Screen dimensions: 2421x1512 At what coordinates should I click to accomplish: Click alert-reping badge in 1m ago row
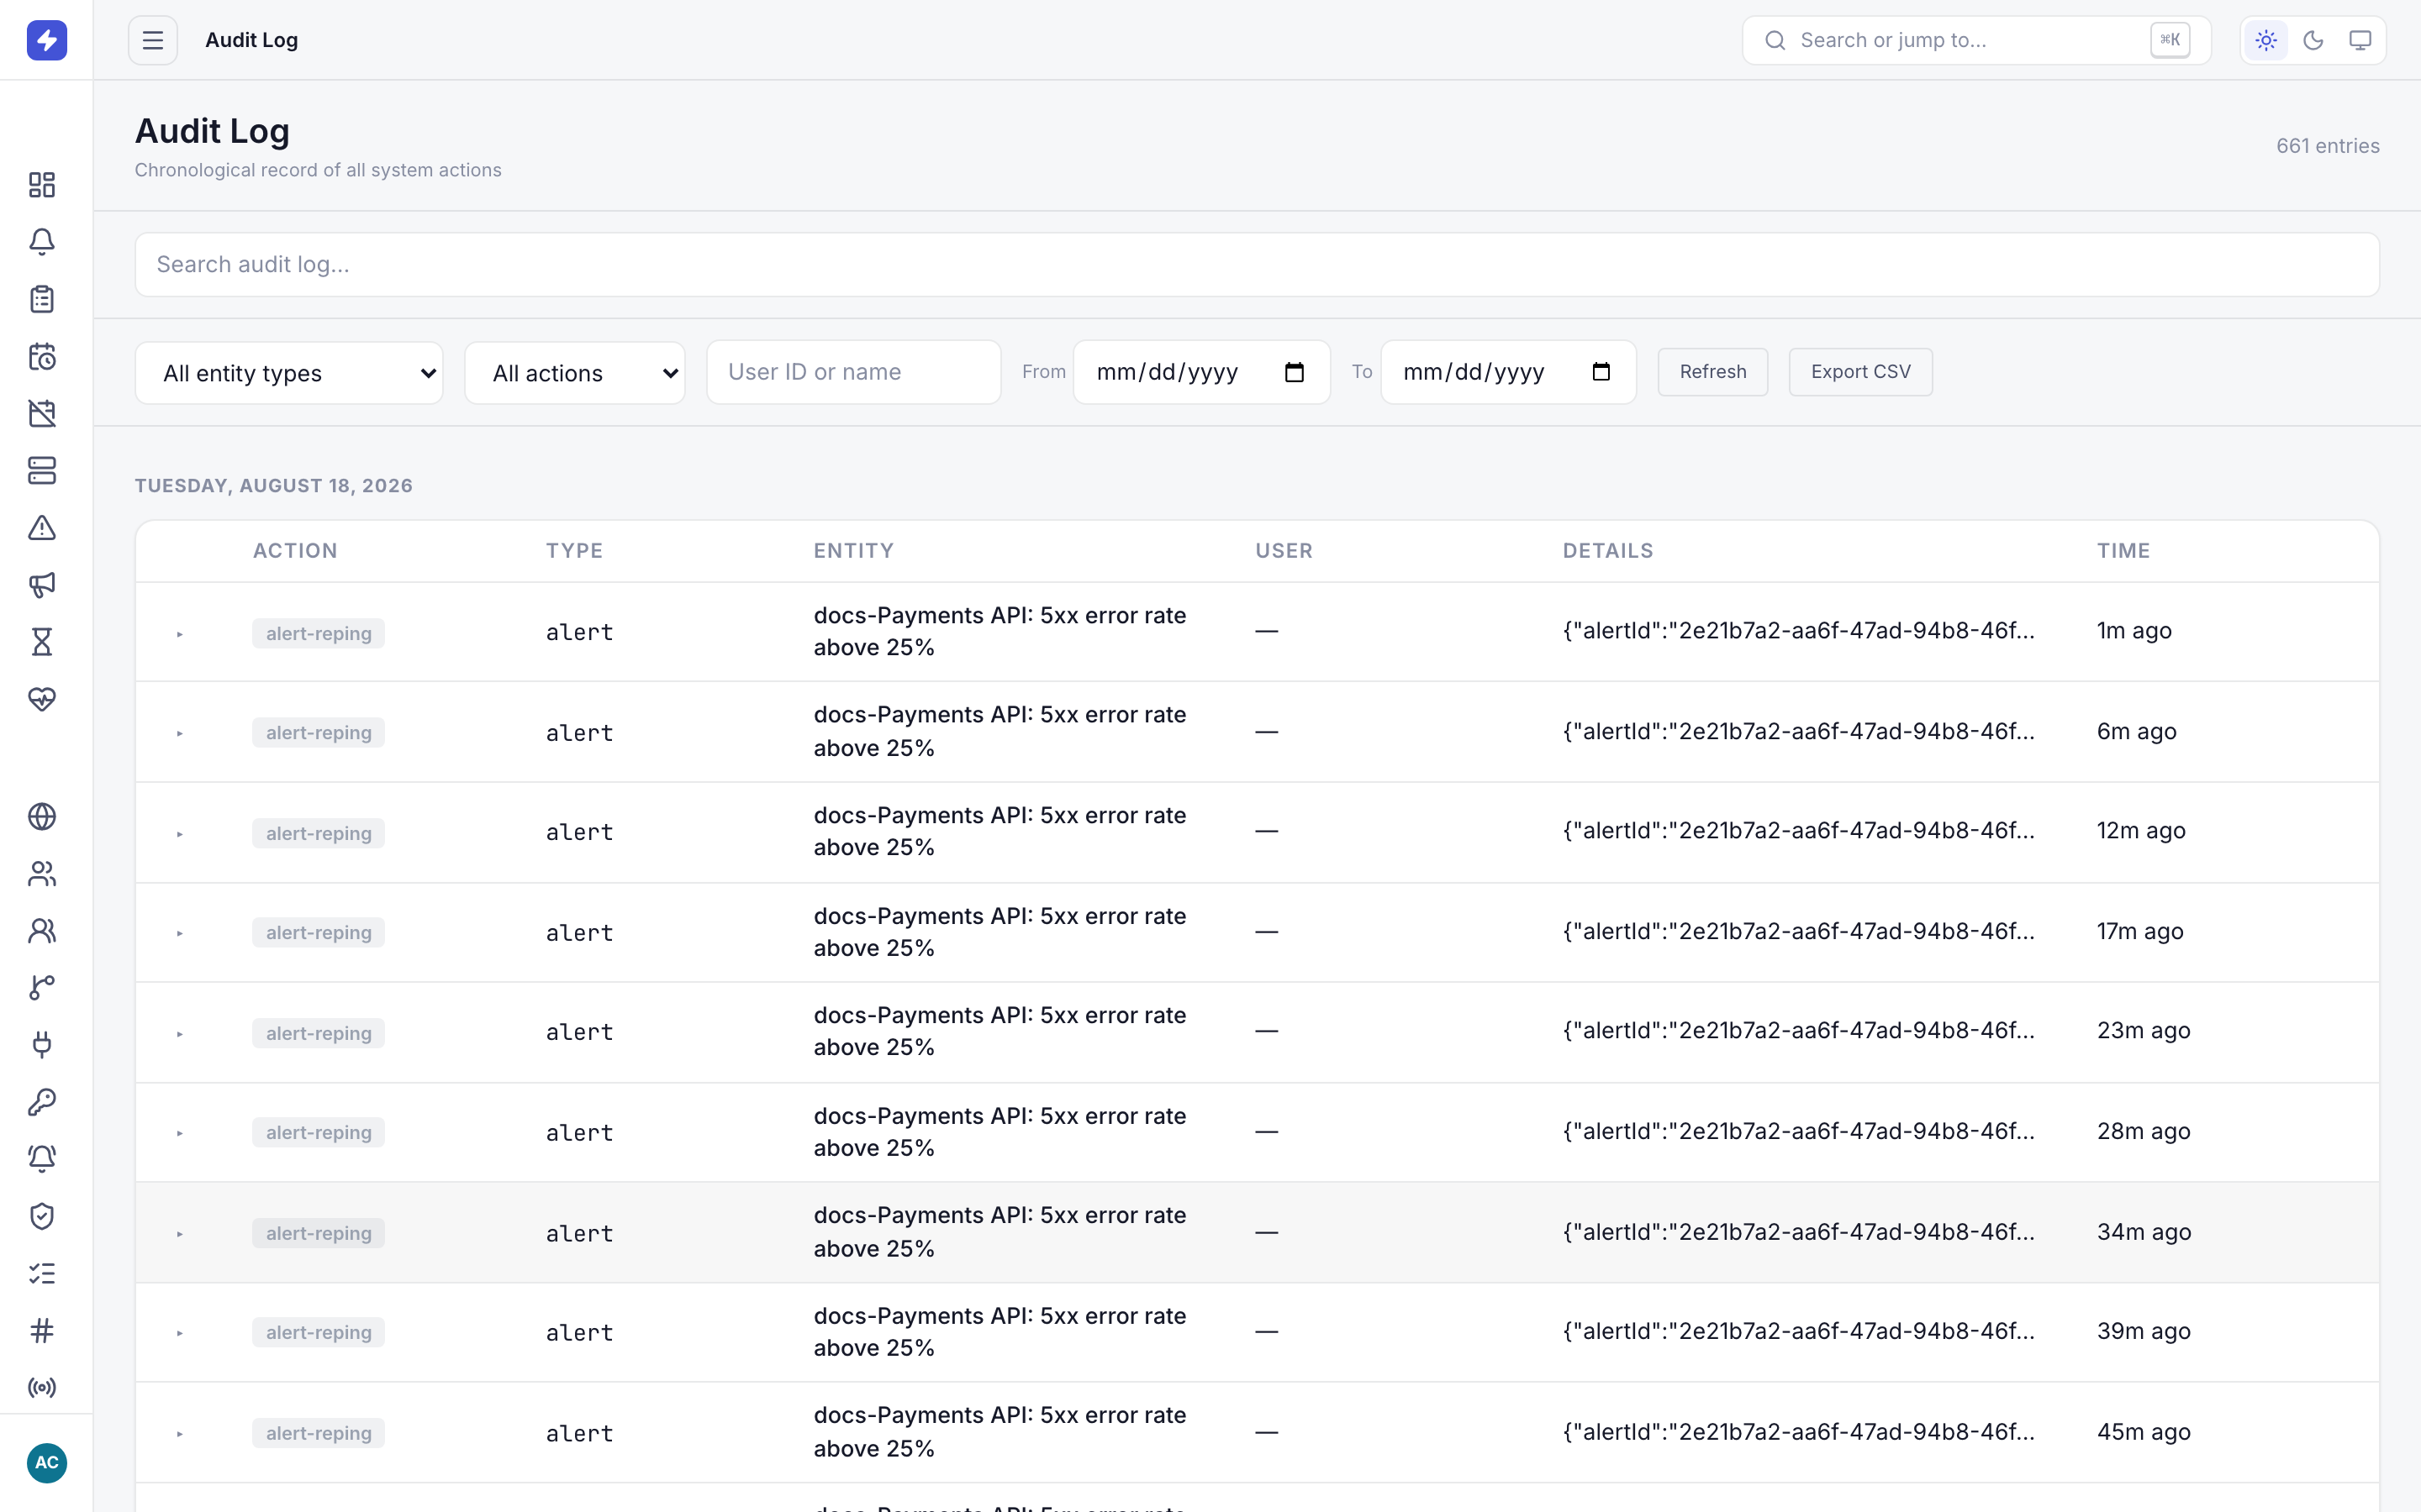tap(318, 633)
